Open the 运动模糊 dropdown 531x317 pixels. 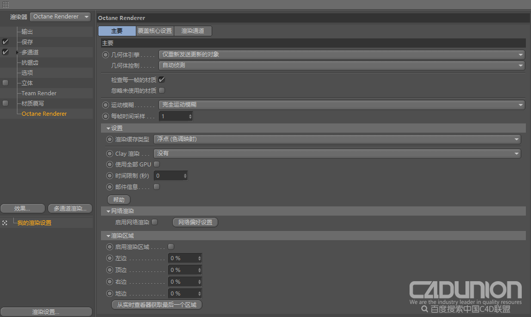pyautogui.click(x=342, y=105)
